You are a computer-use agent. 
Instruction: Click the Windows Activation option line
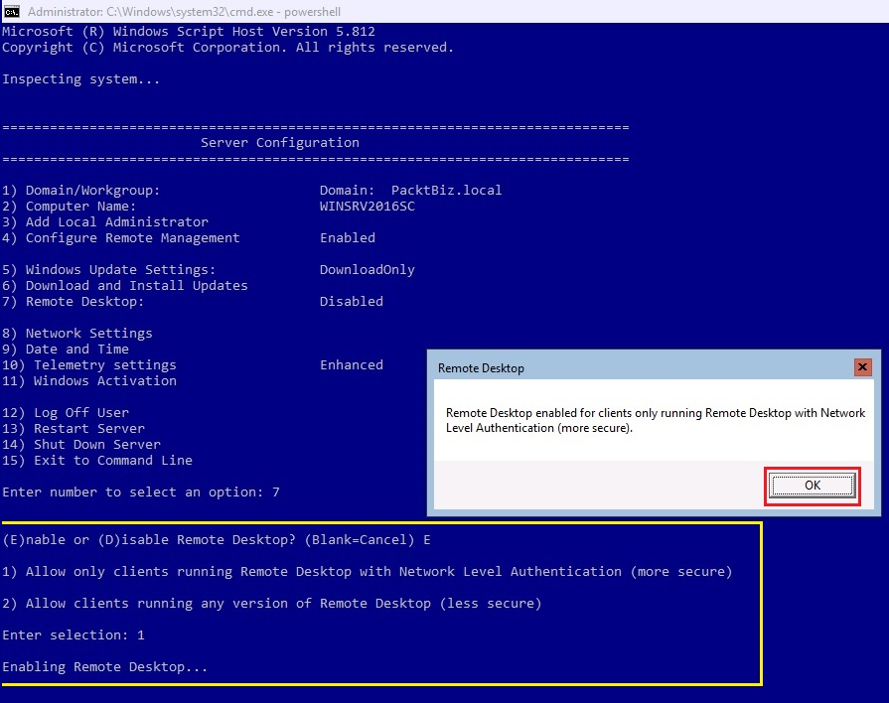click(89, 380)
